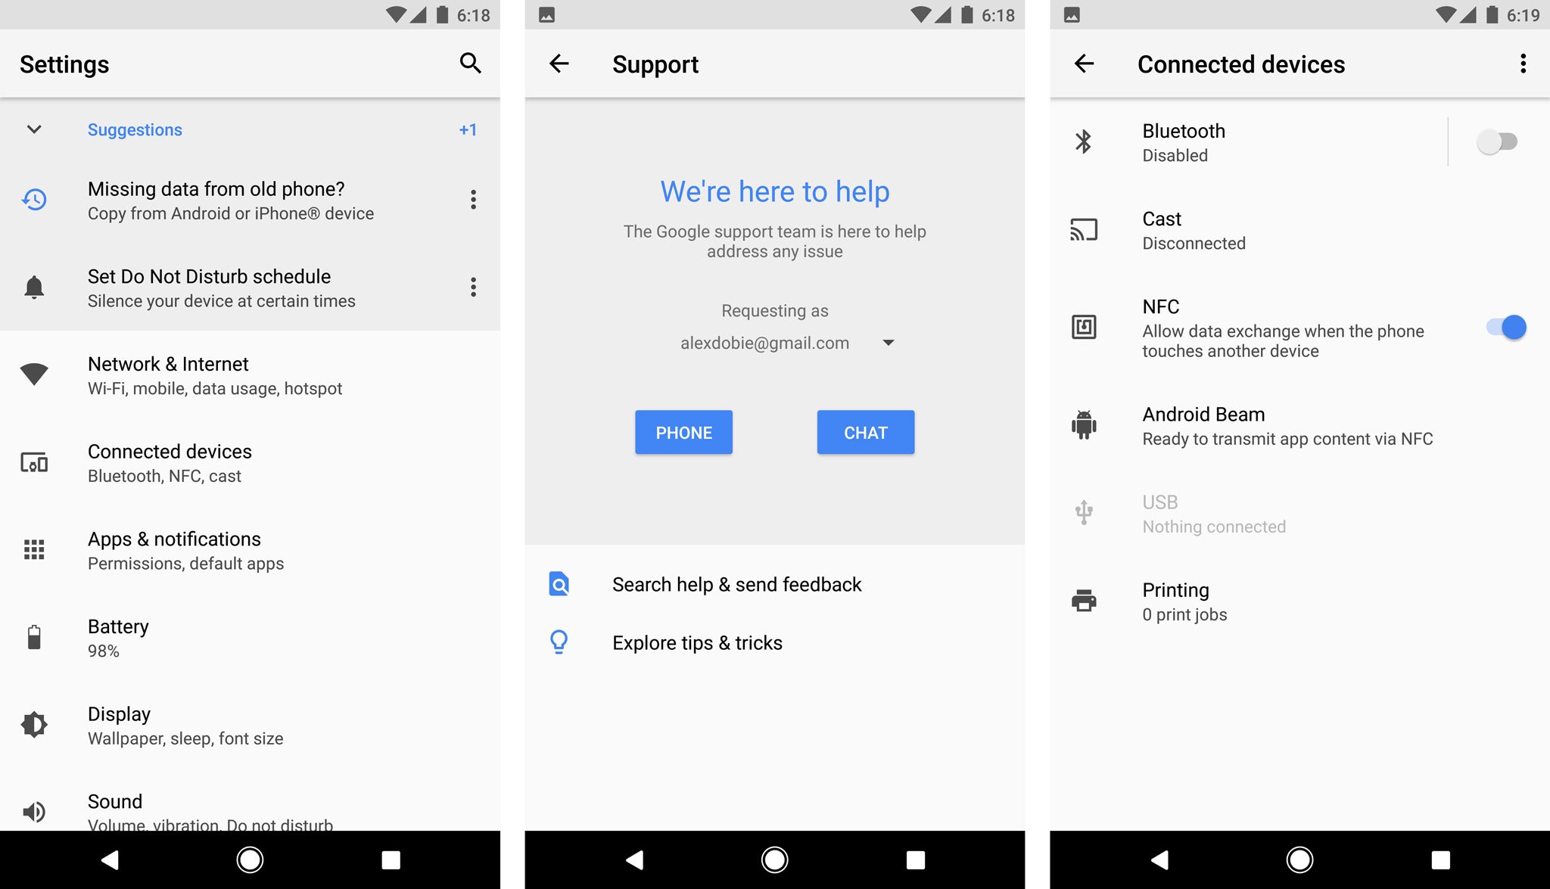
Task: Tap the Tips and tricks lightbulb icon
Action: click(x=560, y=642)
